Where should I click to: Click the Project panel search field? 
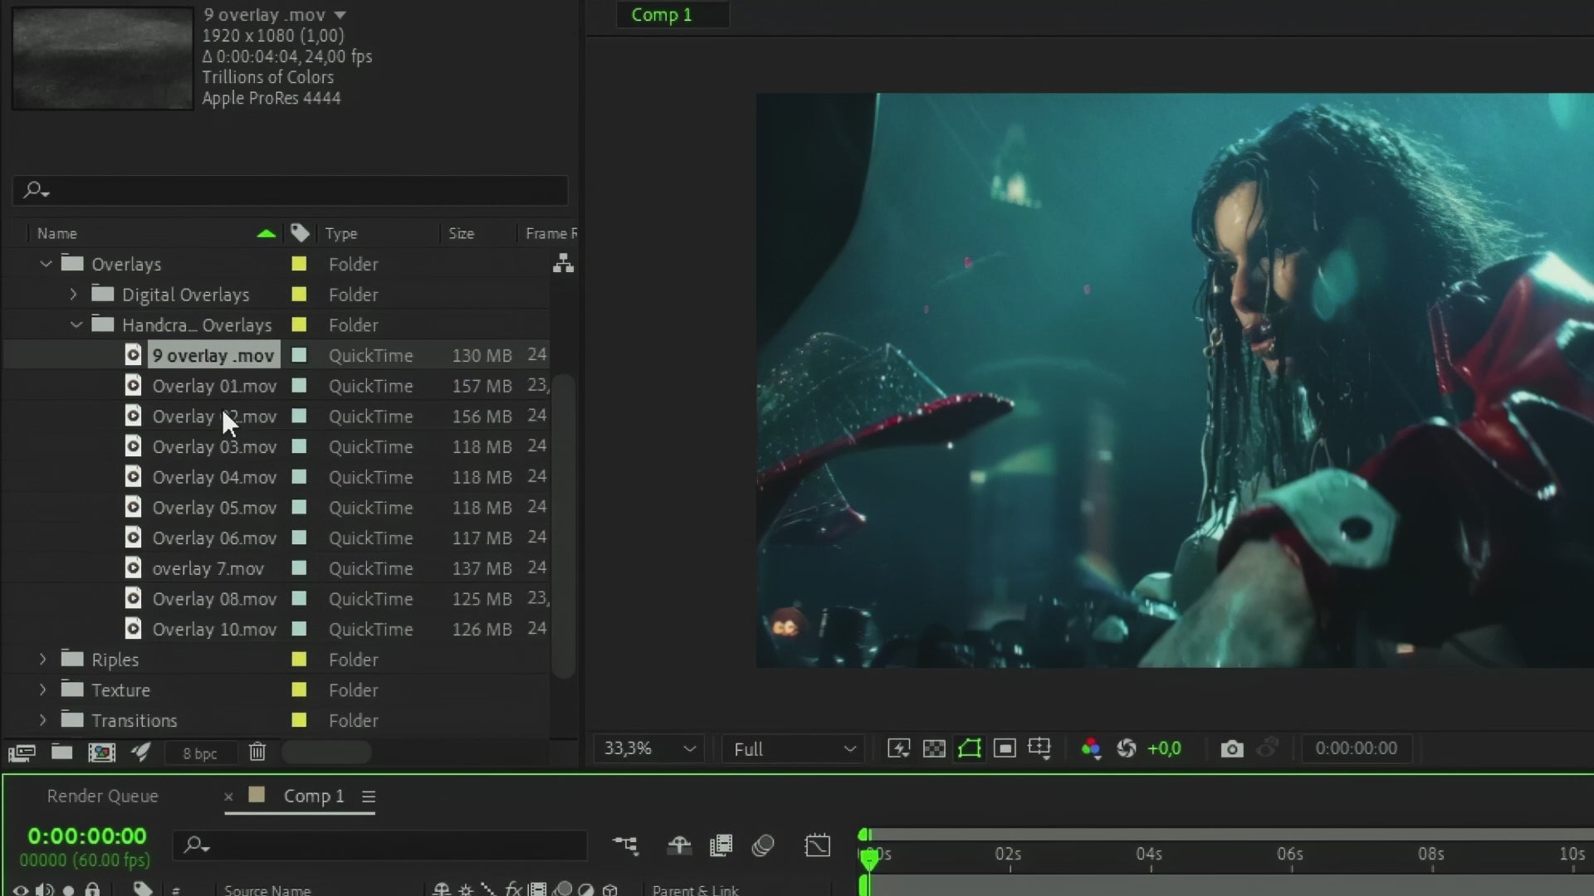click(291, 190)
